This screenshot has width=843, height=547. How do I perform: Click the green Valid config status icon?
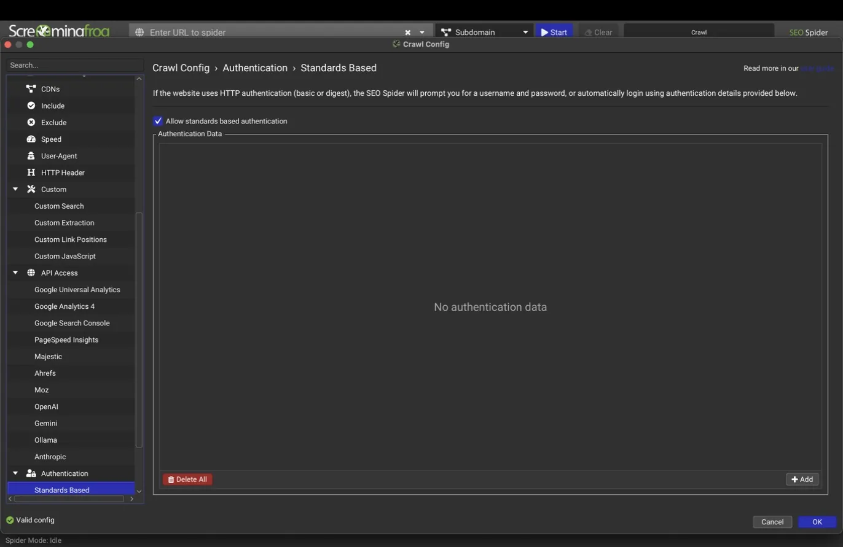(10, 520)
